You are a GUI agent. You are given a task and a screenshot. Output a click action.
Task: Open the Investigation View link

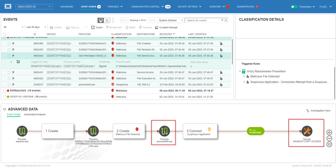click(x=319, y=111)
